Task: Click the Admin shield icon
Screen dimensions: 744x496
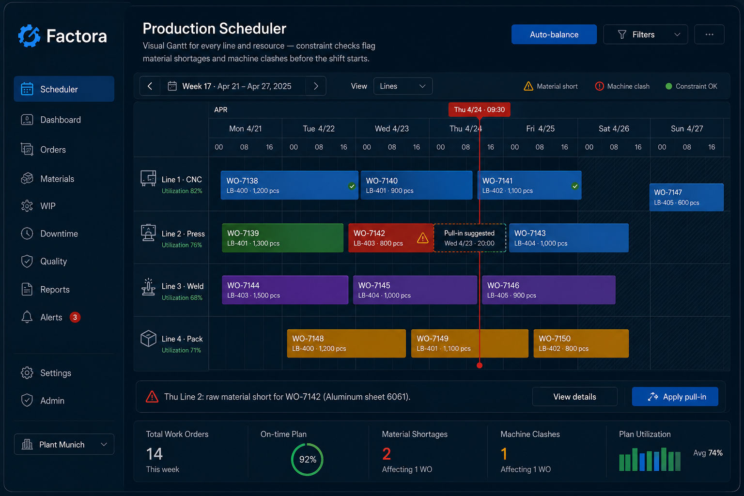Action: click(x=27, y=401)
